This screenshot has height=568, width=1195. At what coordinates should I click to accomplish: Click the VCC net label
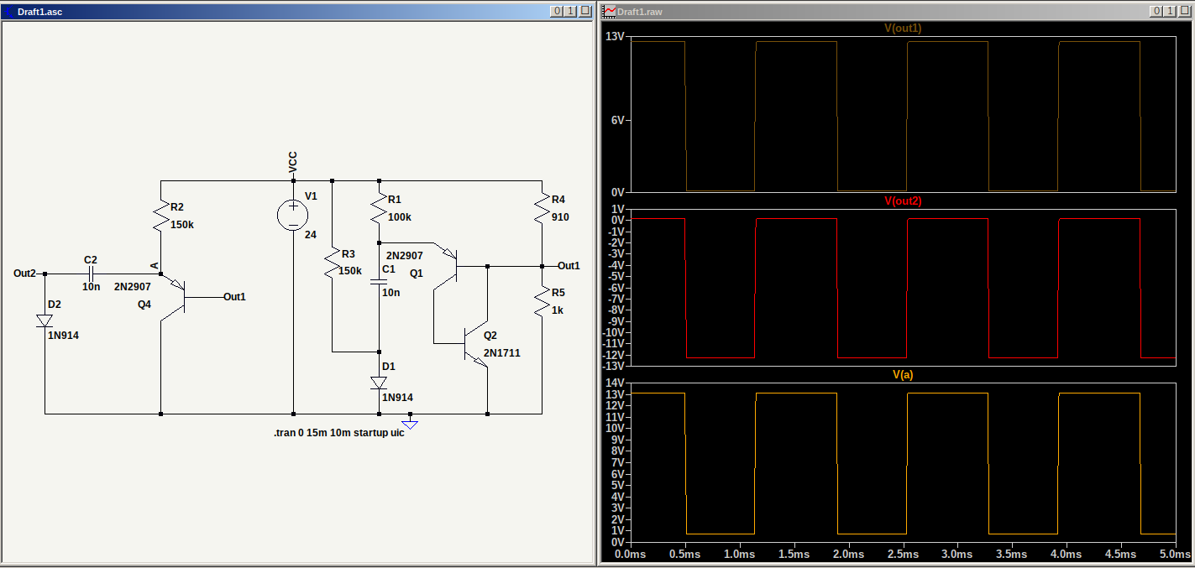pyautogui.click(x=292, y=163)
